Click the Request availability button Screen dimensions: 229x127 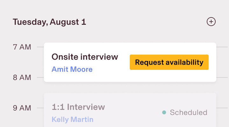pos(169,62)
